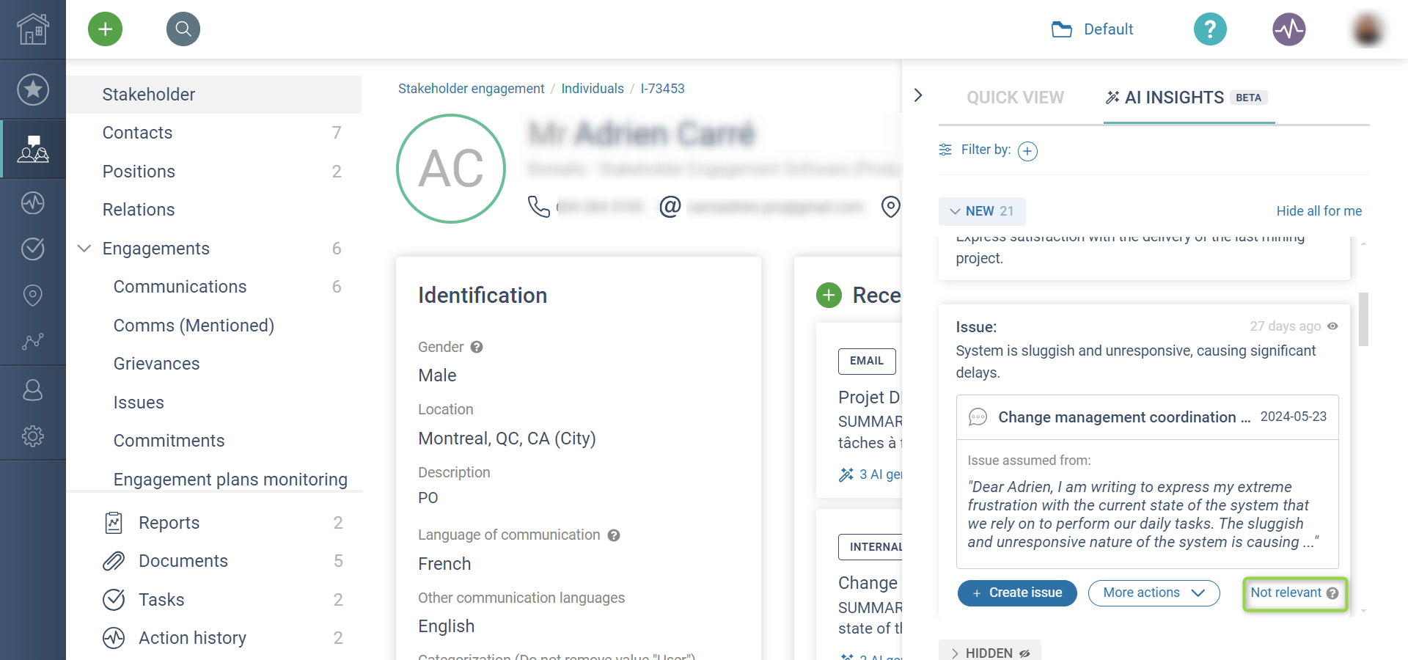Mark the issue as Not relevant

[1294, 593]
